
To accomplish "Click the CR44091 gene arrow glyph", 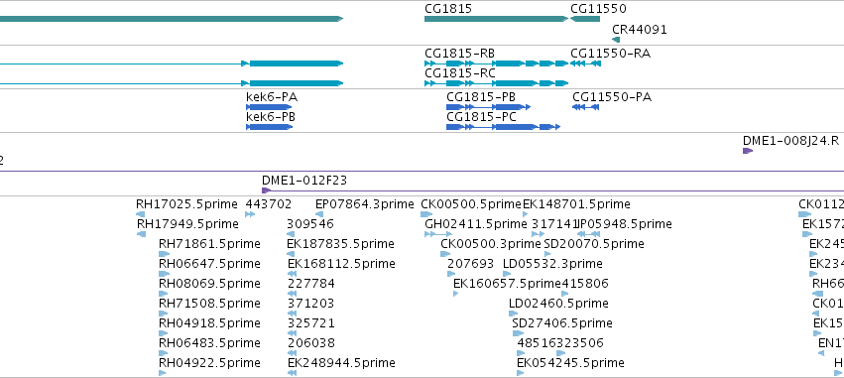I will click(x=616, y=40).
